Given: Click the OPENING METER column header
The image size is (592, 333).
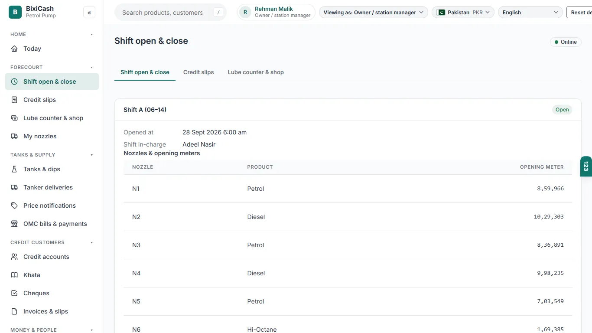Looking at the screenshot, I should (542, 167).
